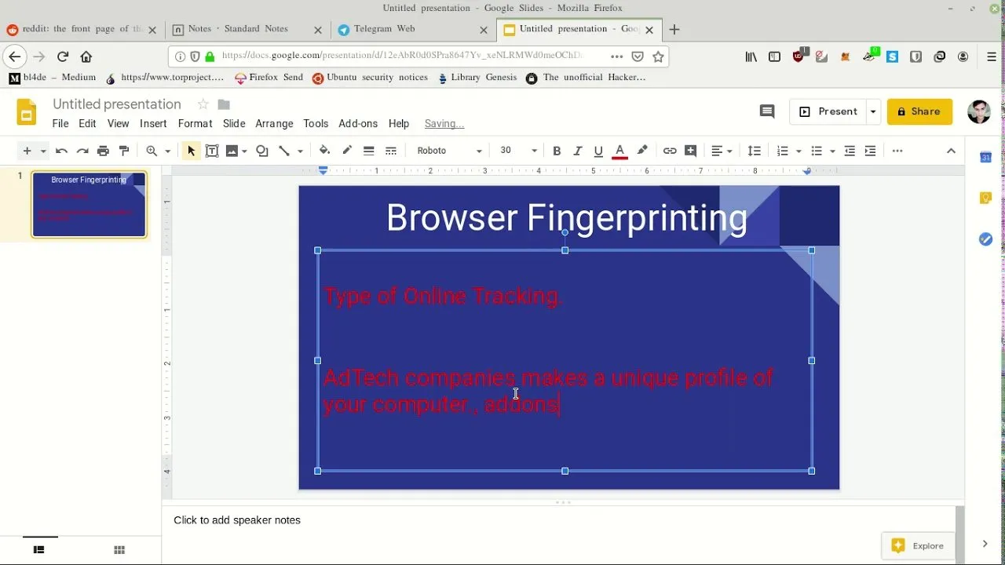Screen dimensions: 1005x565
Task: Open the Insert menu
Action: point(153,123)
